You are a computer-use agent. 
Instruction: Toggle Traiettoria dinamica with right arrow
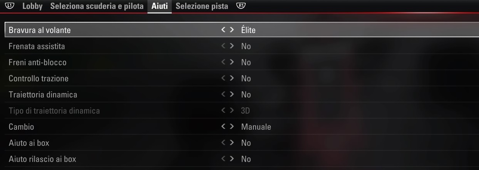pos(231,94)
